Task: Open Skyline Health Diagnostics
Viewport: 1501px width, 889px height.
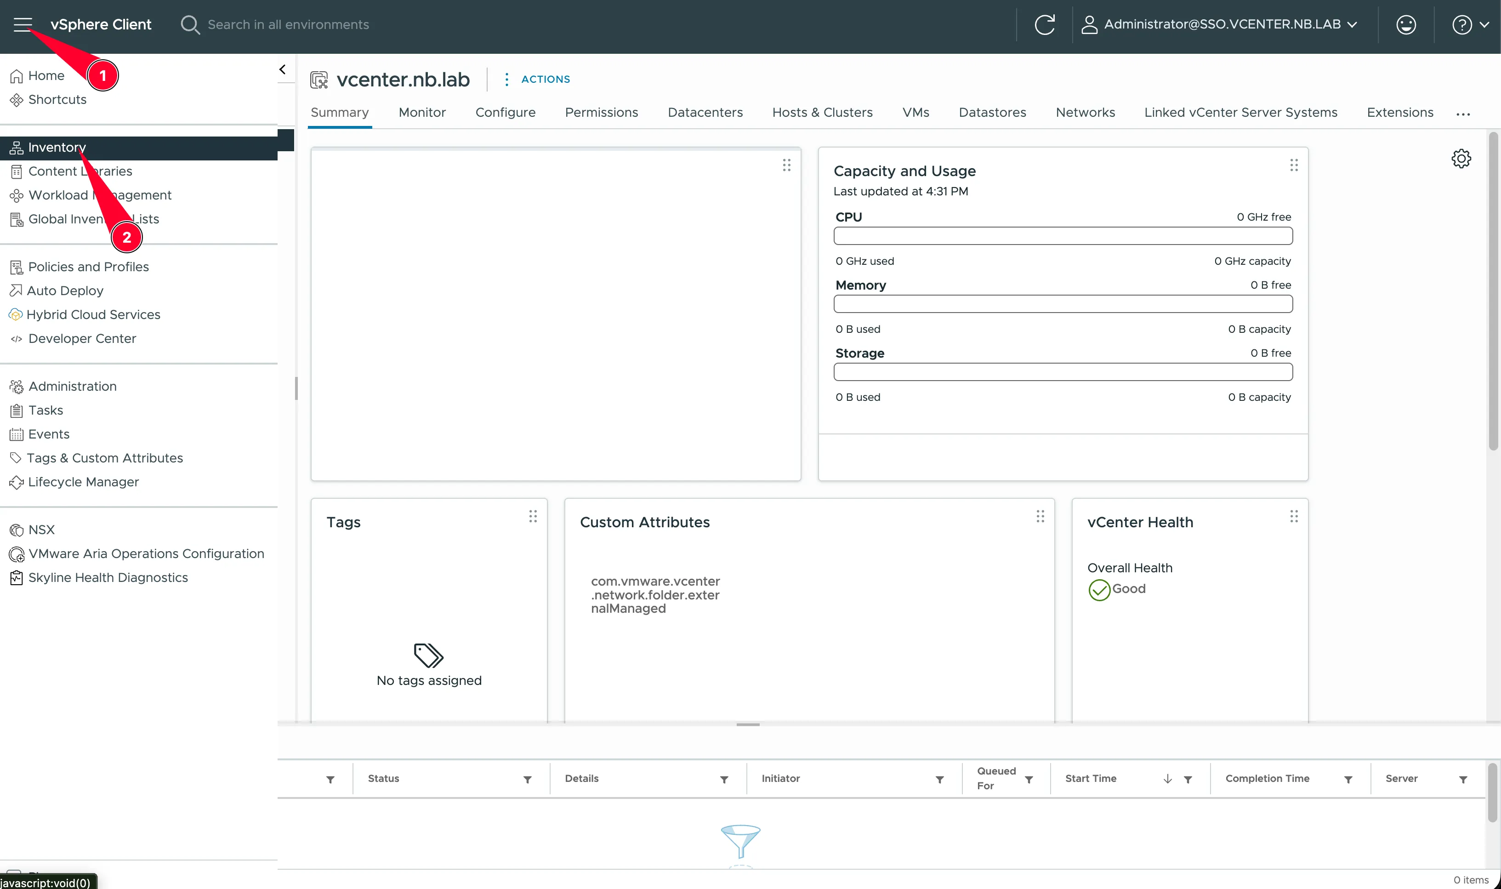Action: (99, 578)
